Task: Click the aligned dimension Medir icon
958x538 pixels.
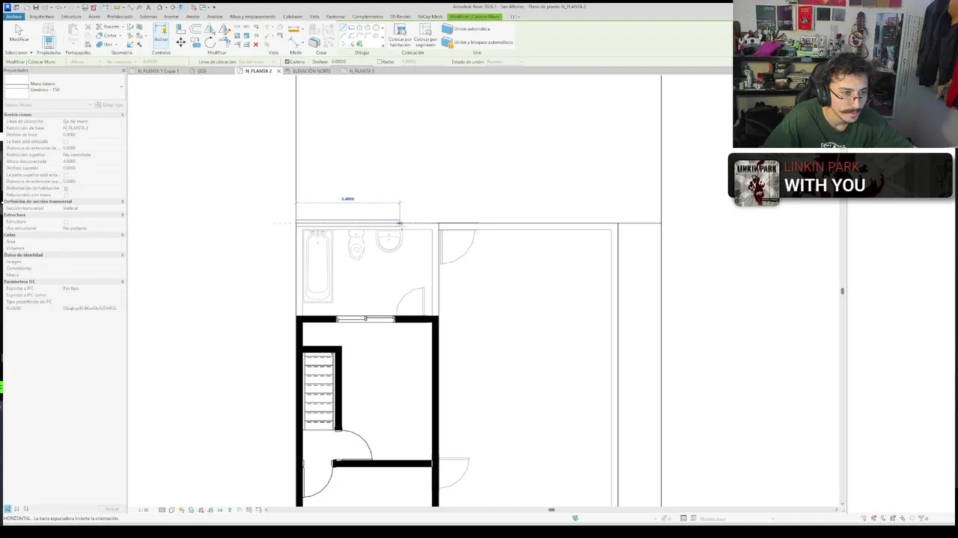Action: pos(294,42)
